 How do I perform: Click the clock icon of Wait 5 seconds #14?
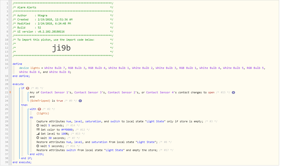38,126
